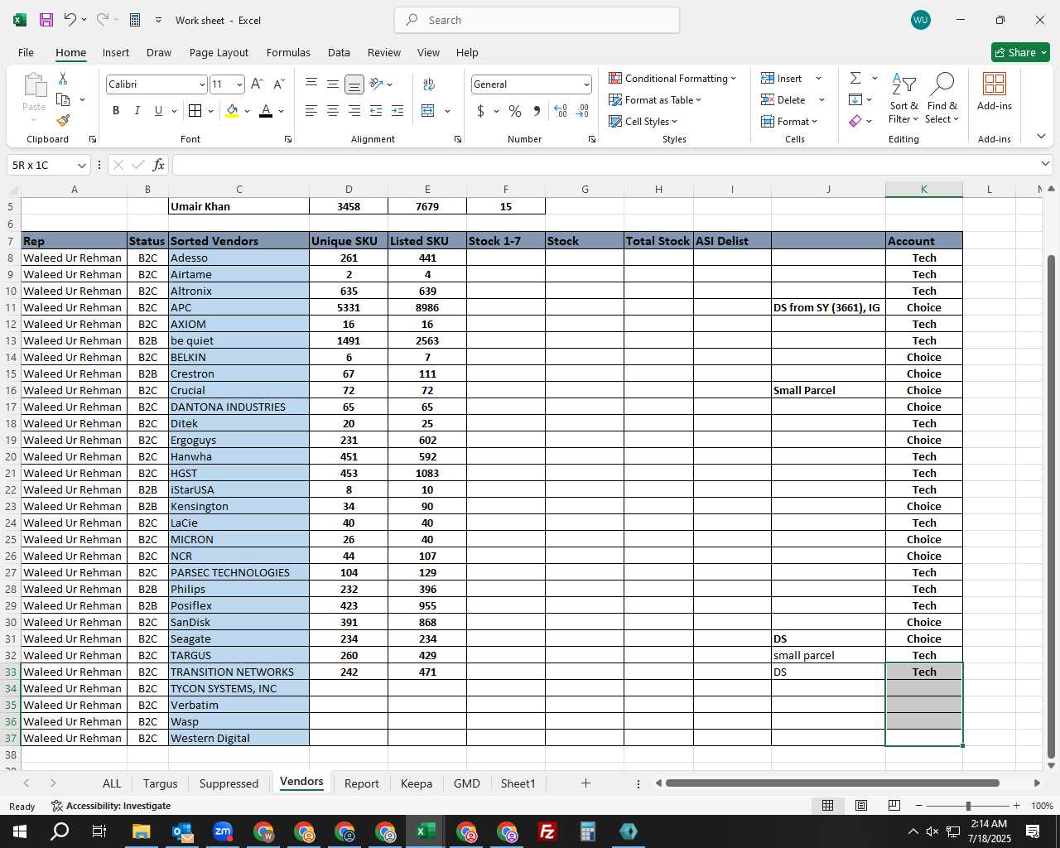The height and width of the screenshot is (848, 1060).
Task: Click Merge & Center icon
Action: click(428, 111)
